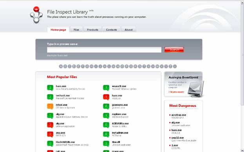The image size is (244, 152).
Task: Click the orange comment badge beside istsvc.exe
Action: 50,106
